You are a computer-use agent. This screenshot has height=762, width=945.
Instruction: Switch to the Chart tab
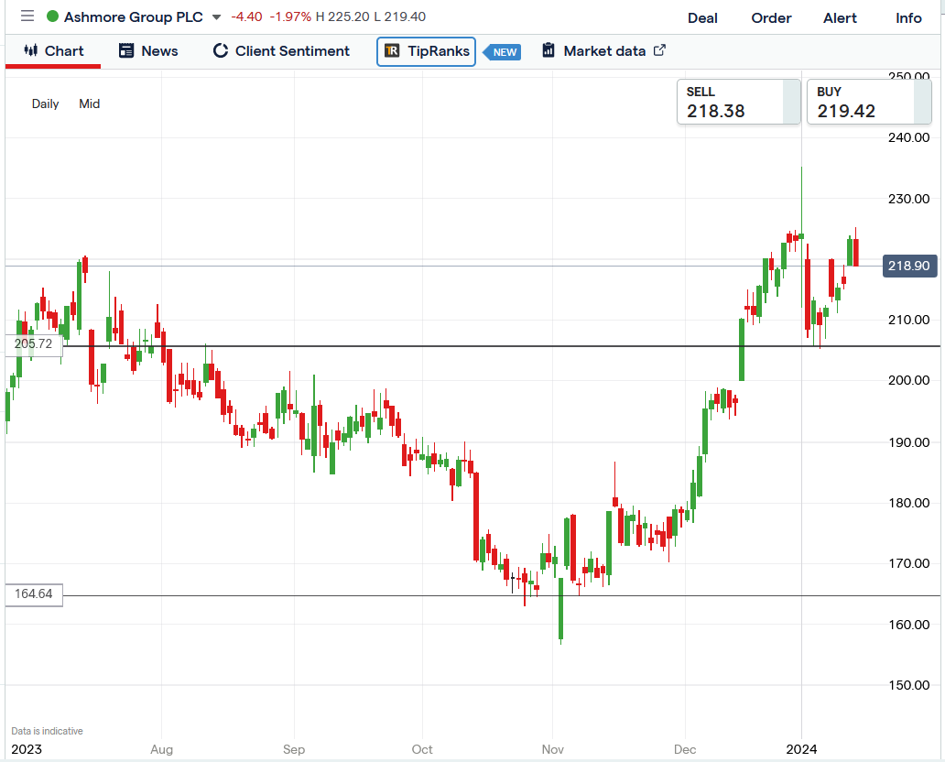tap(53, 50)
